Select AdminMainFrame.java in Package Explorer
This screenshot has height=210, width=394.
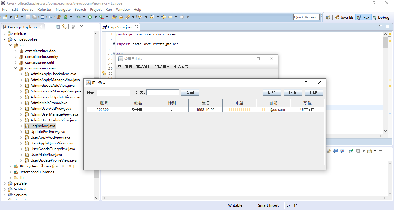click(x=49, y=103)
